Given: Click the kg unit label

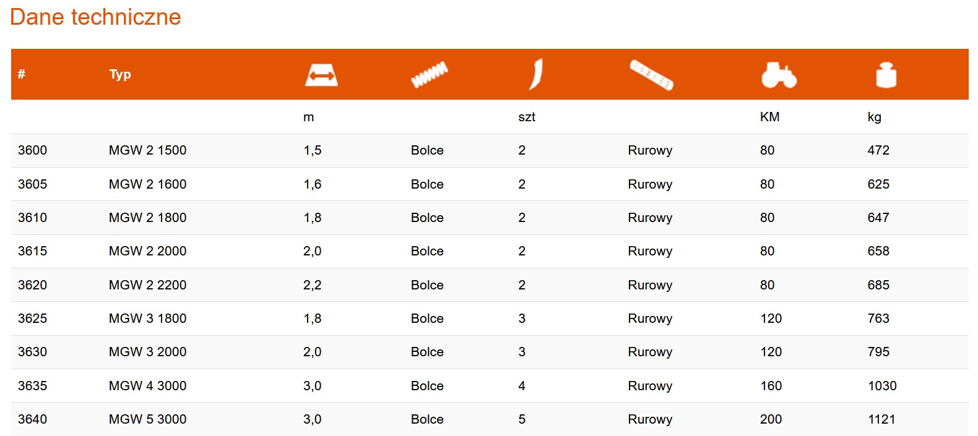Looking at the screenshot, I should (x=874, y=117).
